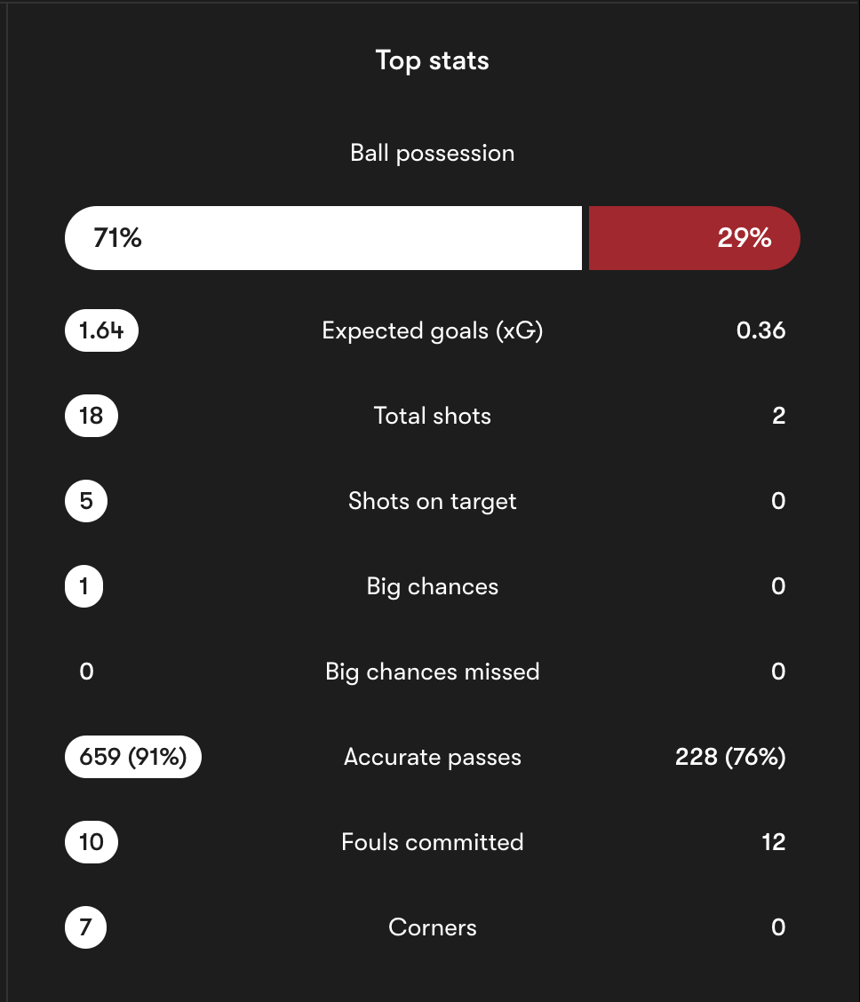
Task: Click the 1 big chances badge
Action: point(84,586)
